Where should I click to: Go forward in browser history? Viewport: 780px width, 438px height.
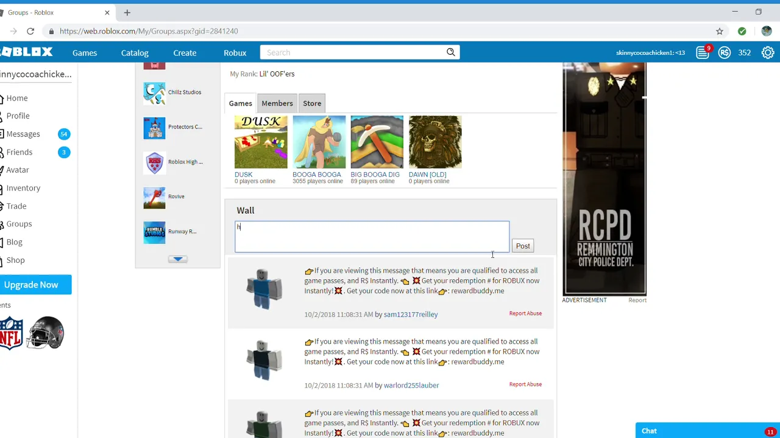pyautogui.click(x=13, y=31)
